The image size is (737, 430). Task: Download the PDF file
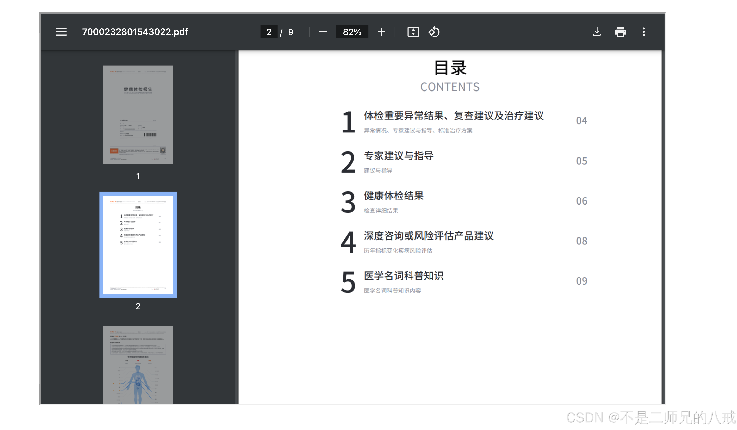click(597, 32)
